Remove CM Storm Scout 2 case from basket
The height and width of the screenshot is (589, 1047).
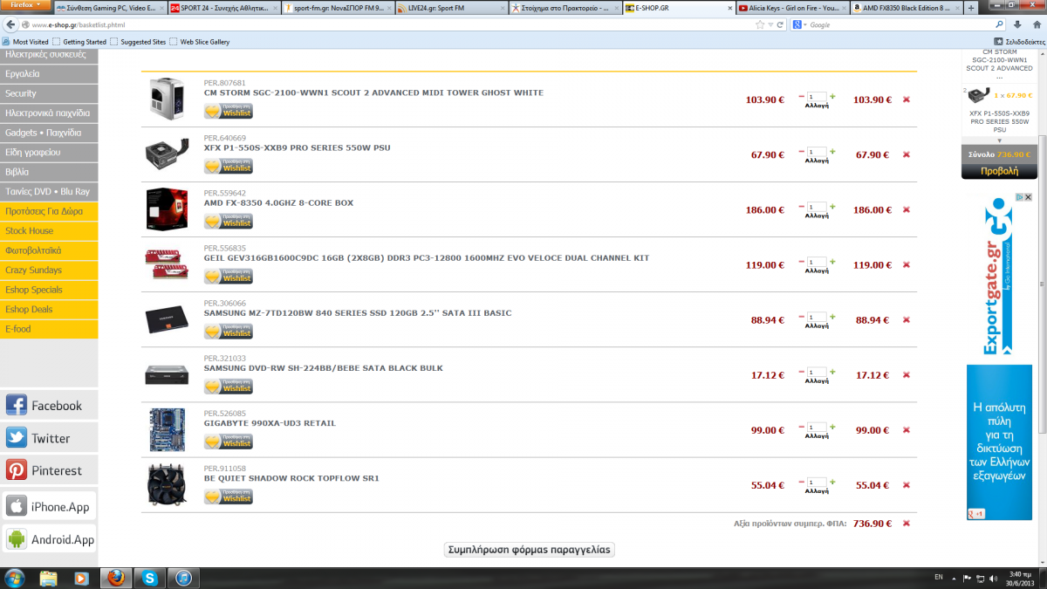(x=906, y=99)
